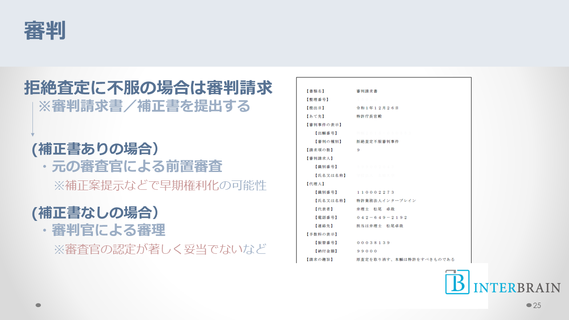The image size is (569, 320).
Task: Click the page number 25
Action: pyautogui.click(x=537, y=305)
